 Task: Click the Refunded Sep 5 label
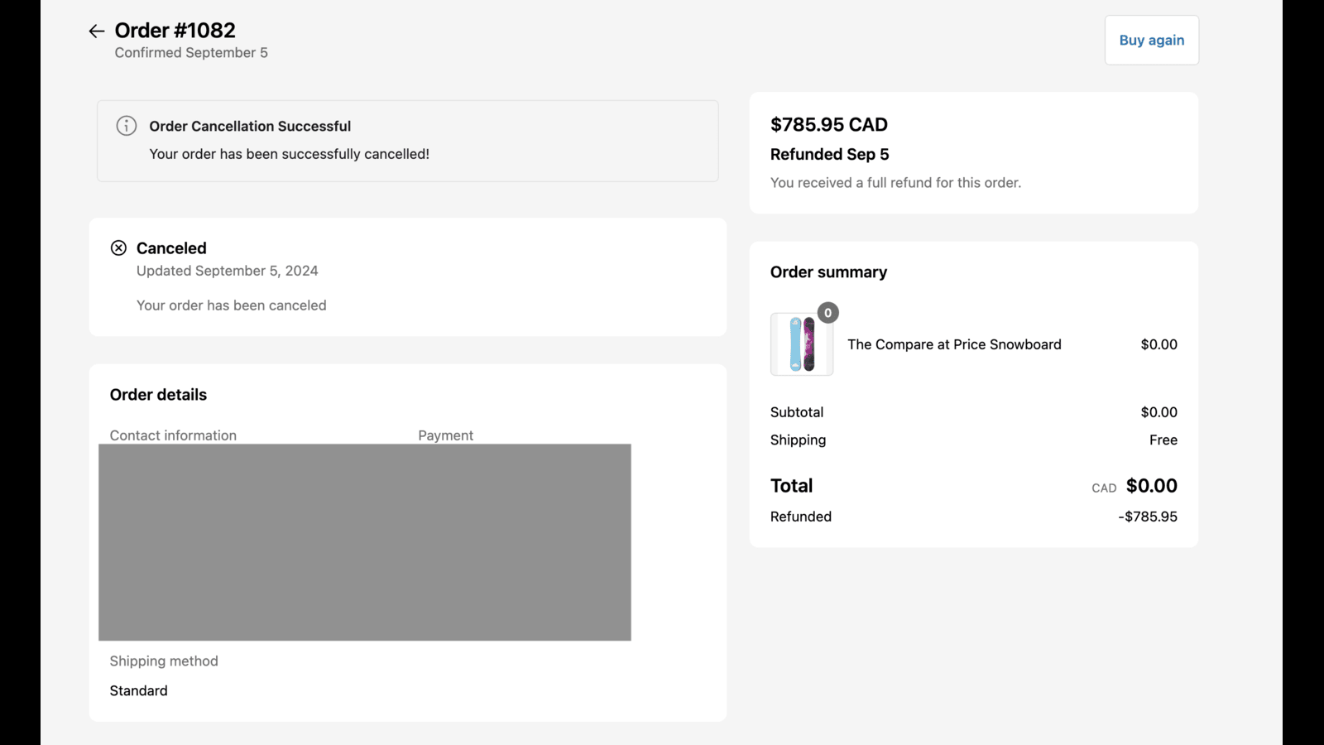coord(830,154)
